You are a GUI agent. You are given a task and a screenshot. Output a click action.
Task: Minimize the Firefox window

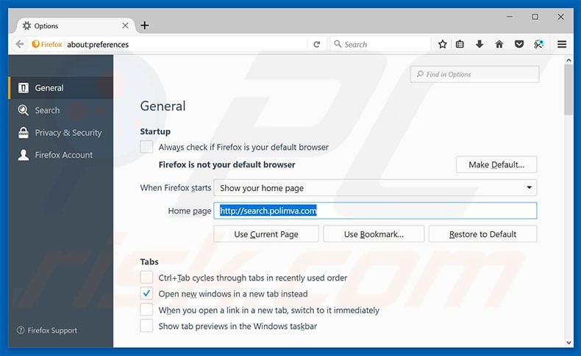click(x=510, y=17)
